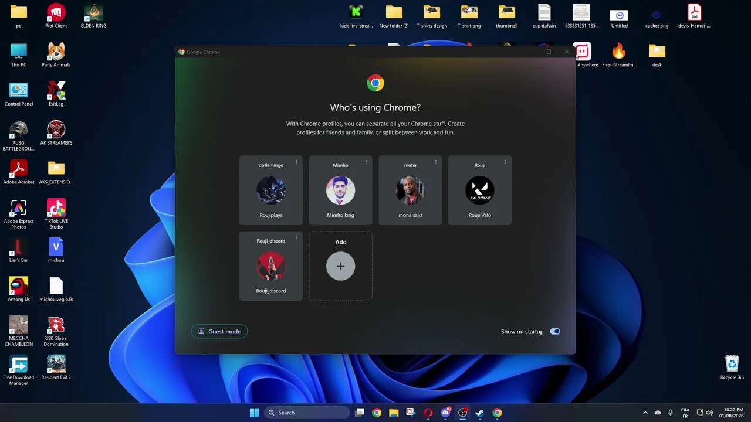The height and width of the screenshot is (422, 751).
Task: Select the T-shirt png folder
Action: (469, 16)
